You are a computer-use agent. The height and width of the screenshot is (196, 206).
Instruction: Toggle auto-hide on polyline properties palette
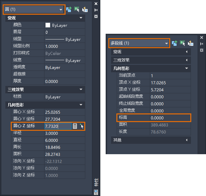tap(202, 44)
